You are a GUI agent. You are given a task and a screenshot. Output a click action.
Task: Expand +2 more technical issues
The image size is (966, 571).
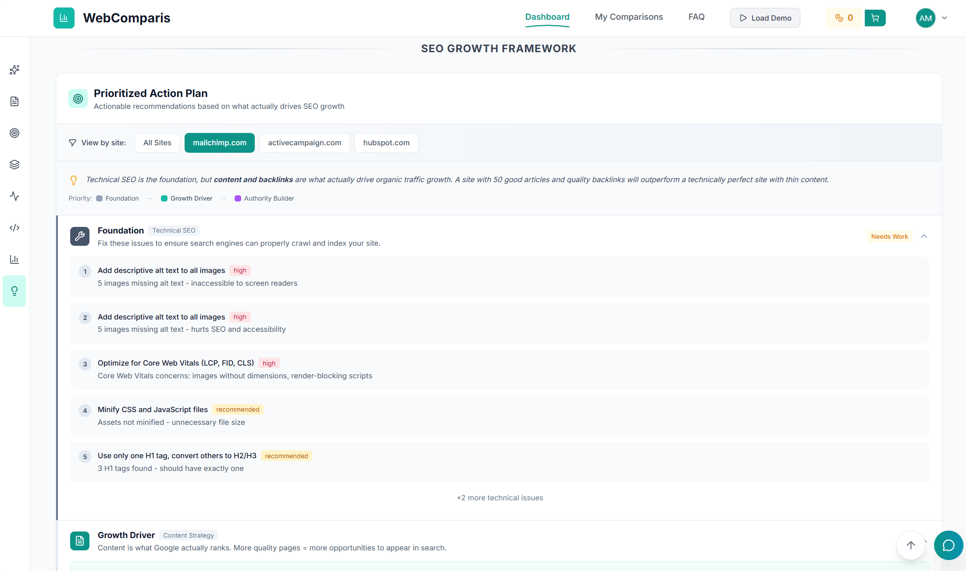click(x=499, y=498)
